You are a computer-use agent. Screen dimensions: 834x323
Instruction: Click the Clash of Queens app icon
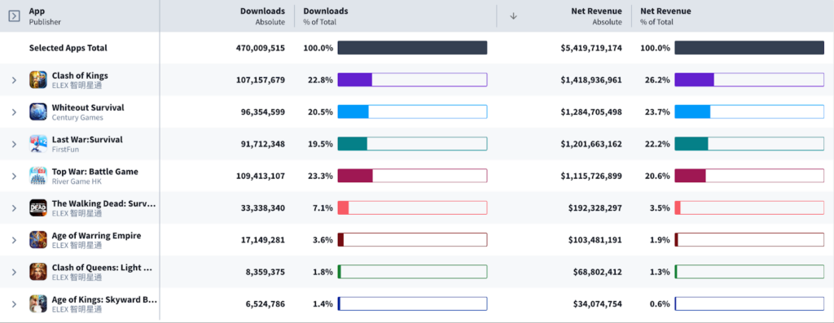pos(37,272)
